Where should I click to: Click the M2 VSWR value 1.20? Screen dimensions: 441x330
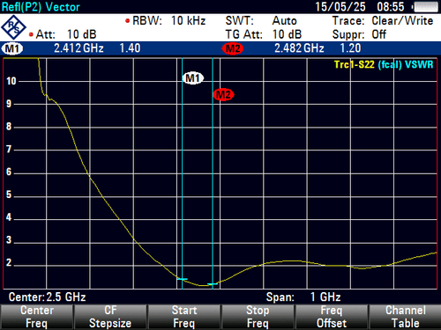(x=350, y=48)
